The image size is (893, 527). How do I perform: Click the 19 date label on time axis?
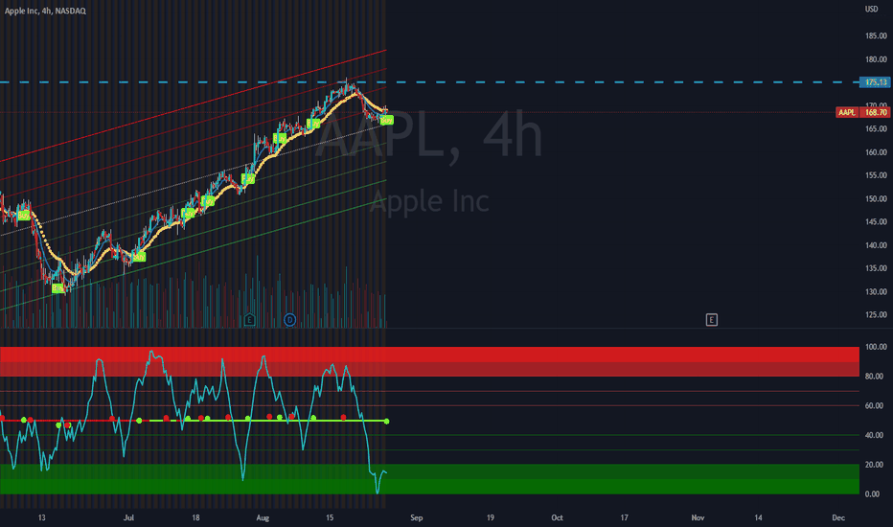point(491,517)
